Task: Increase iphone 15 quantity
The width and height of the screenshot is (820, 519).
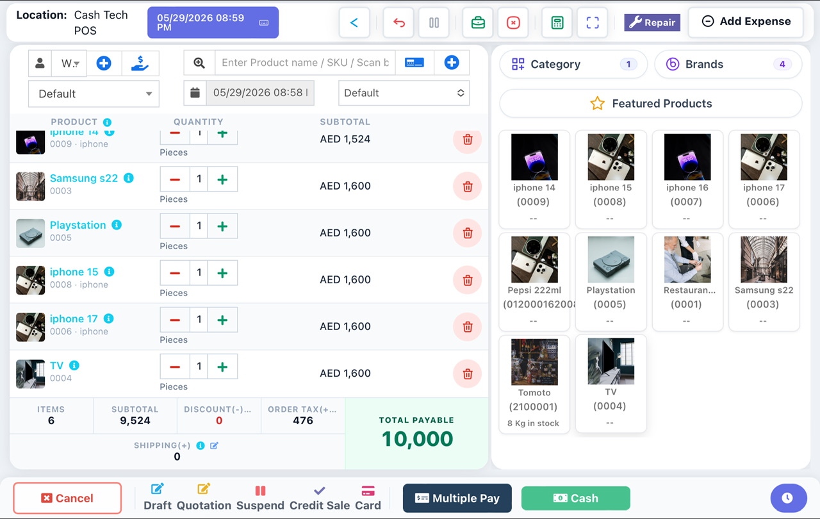Action: pos(222,273)
